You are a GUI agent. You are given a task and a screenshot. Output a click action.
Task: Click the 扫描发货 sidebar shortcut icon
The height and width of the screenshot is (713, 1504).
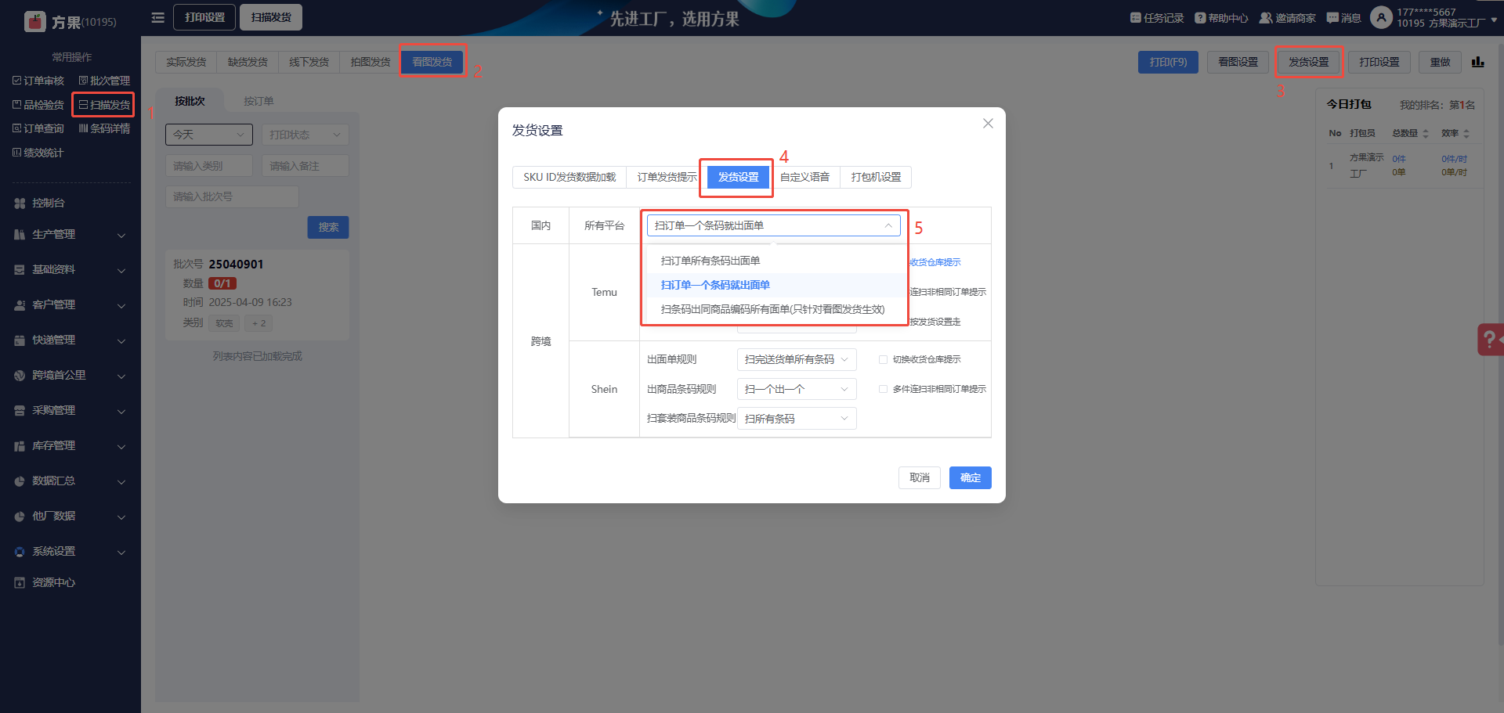[84, 104]
